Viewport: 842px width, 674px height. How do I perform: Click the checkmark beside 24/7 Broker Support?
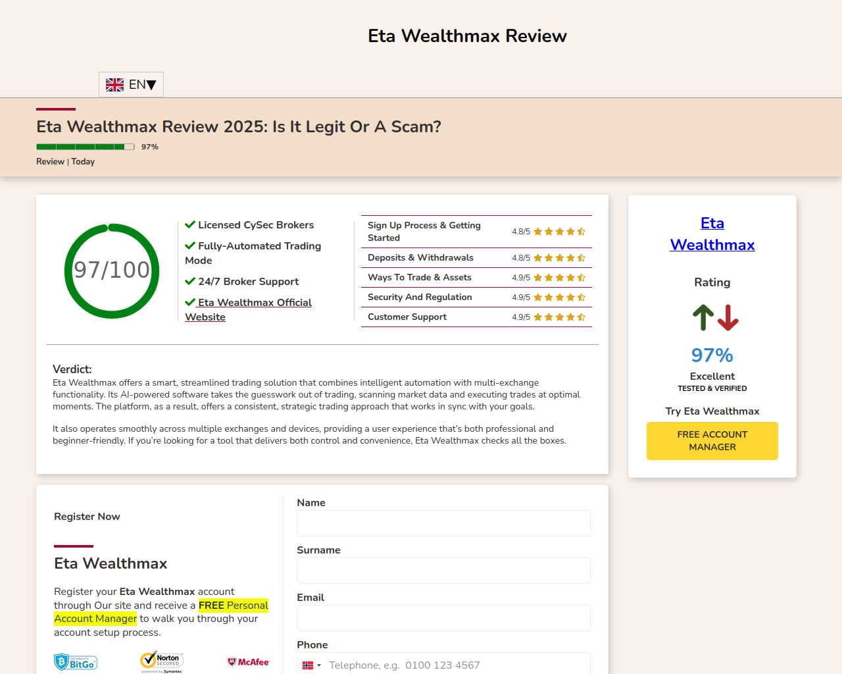pyautogui.click(x=190, y=282)
